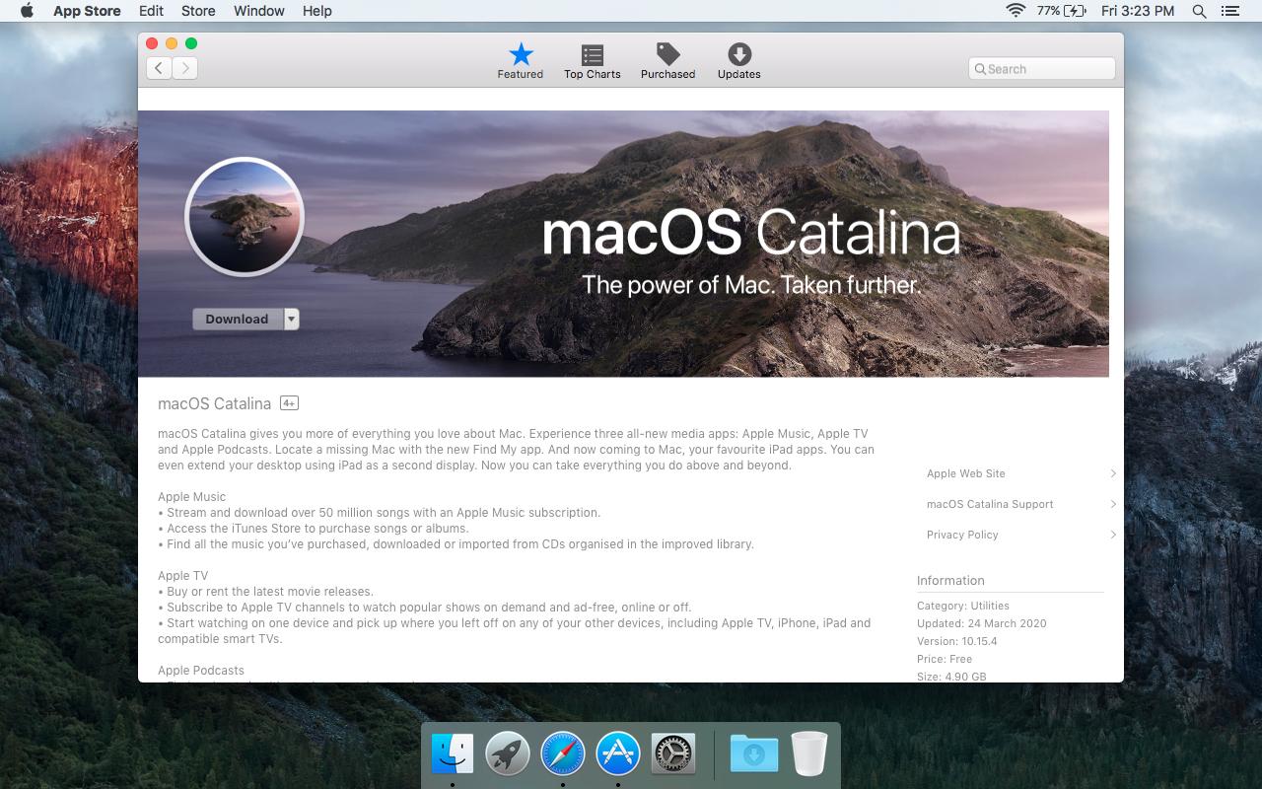
Task: Click the Version: 10.15.4 text
Action: (957, 641)
